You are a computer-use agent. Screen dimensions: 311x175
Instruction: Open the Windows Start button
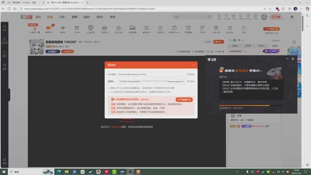[4, 171]
